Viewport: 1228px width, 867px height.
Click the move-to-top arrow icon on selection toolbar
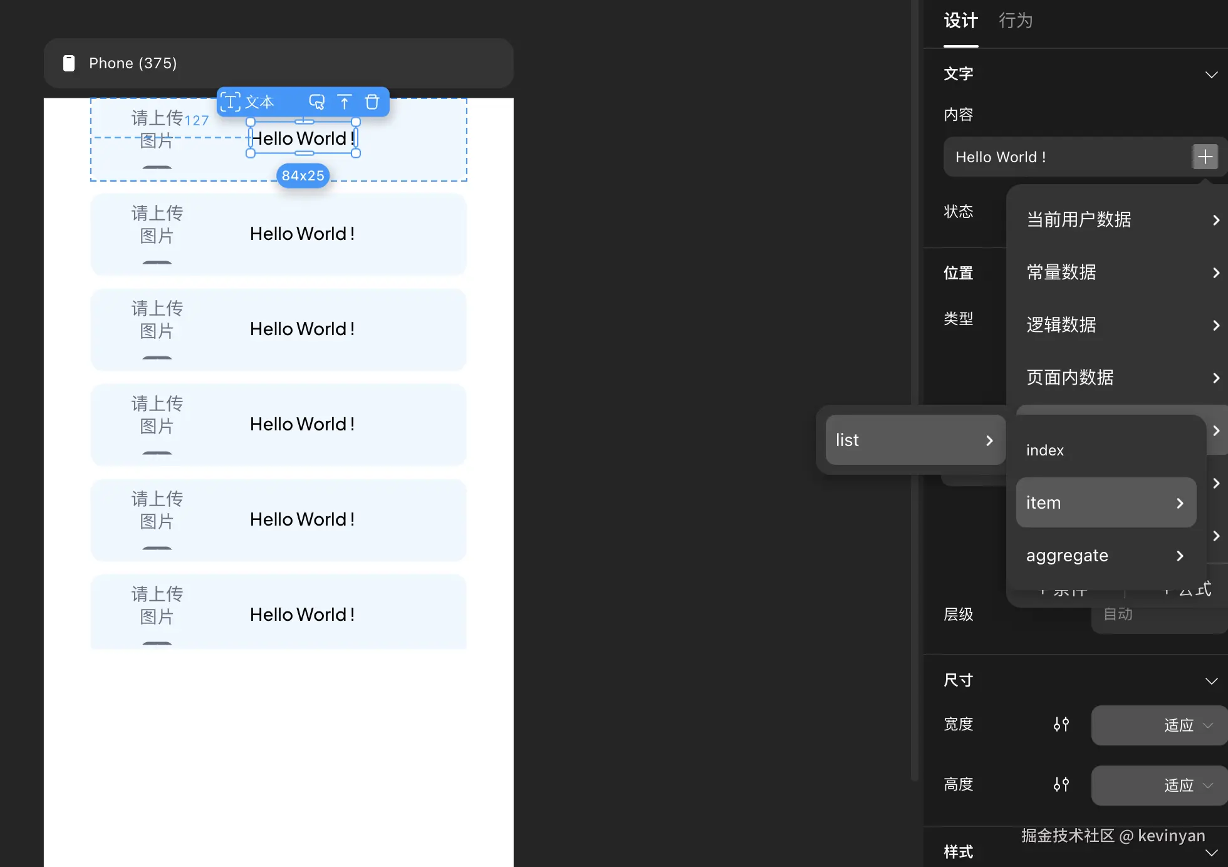point(345,102)
